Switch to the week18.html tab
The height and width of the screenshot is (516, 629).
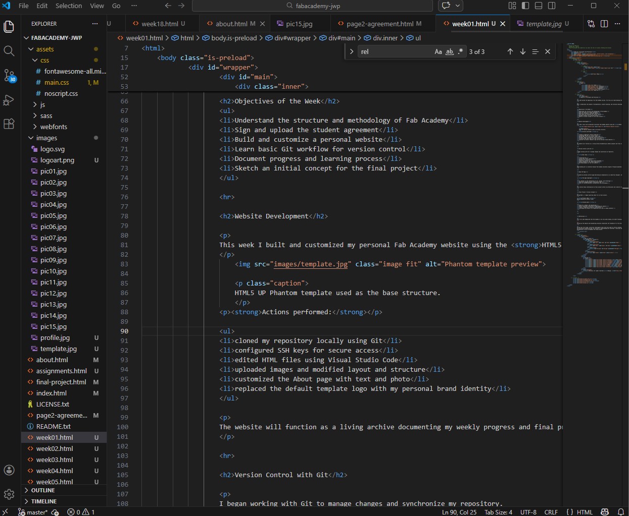[x=159, y=24]
